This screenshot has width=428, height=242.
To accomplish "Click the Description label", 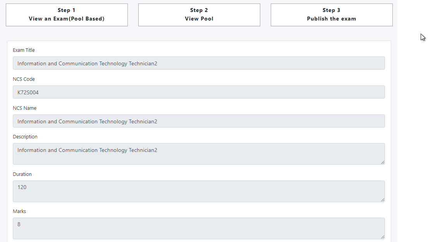I will [x=25, y=137].
